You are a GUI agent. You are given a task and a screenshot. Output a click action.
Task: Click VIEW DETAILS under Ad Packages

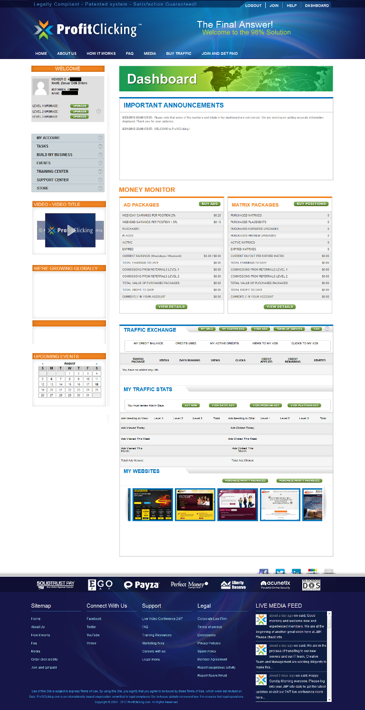(x=172, y=307)
